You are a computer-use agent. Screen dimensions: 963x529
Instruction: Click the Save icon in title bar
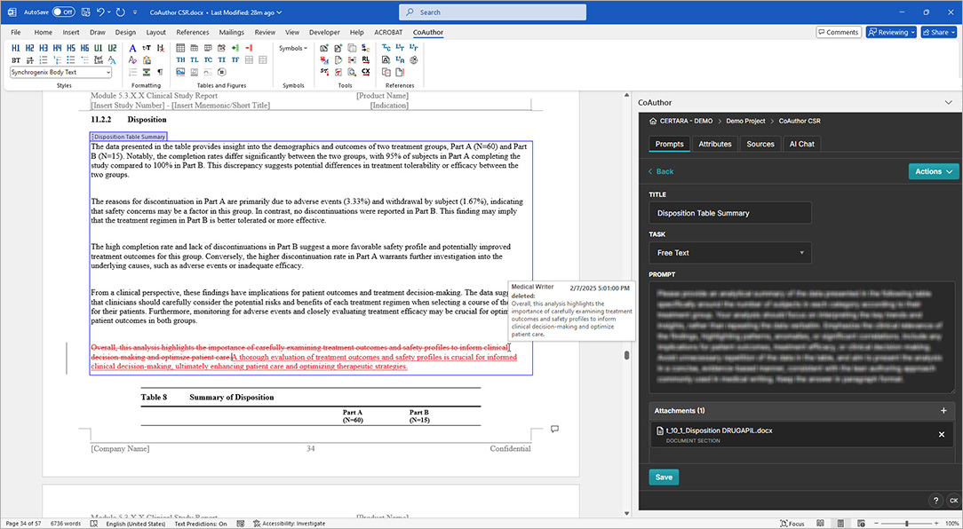[x=85, y=12]
